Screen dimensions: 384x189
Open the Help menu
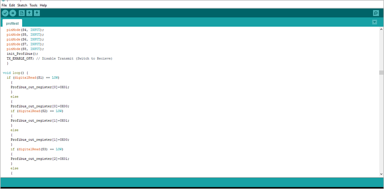pyautogui.click(x=43, y=5)
